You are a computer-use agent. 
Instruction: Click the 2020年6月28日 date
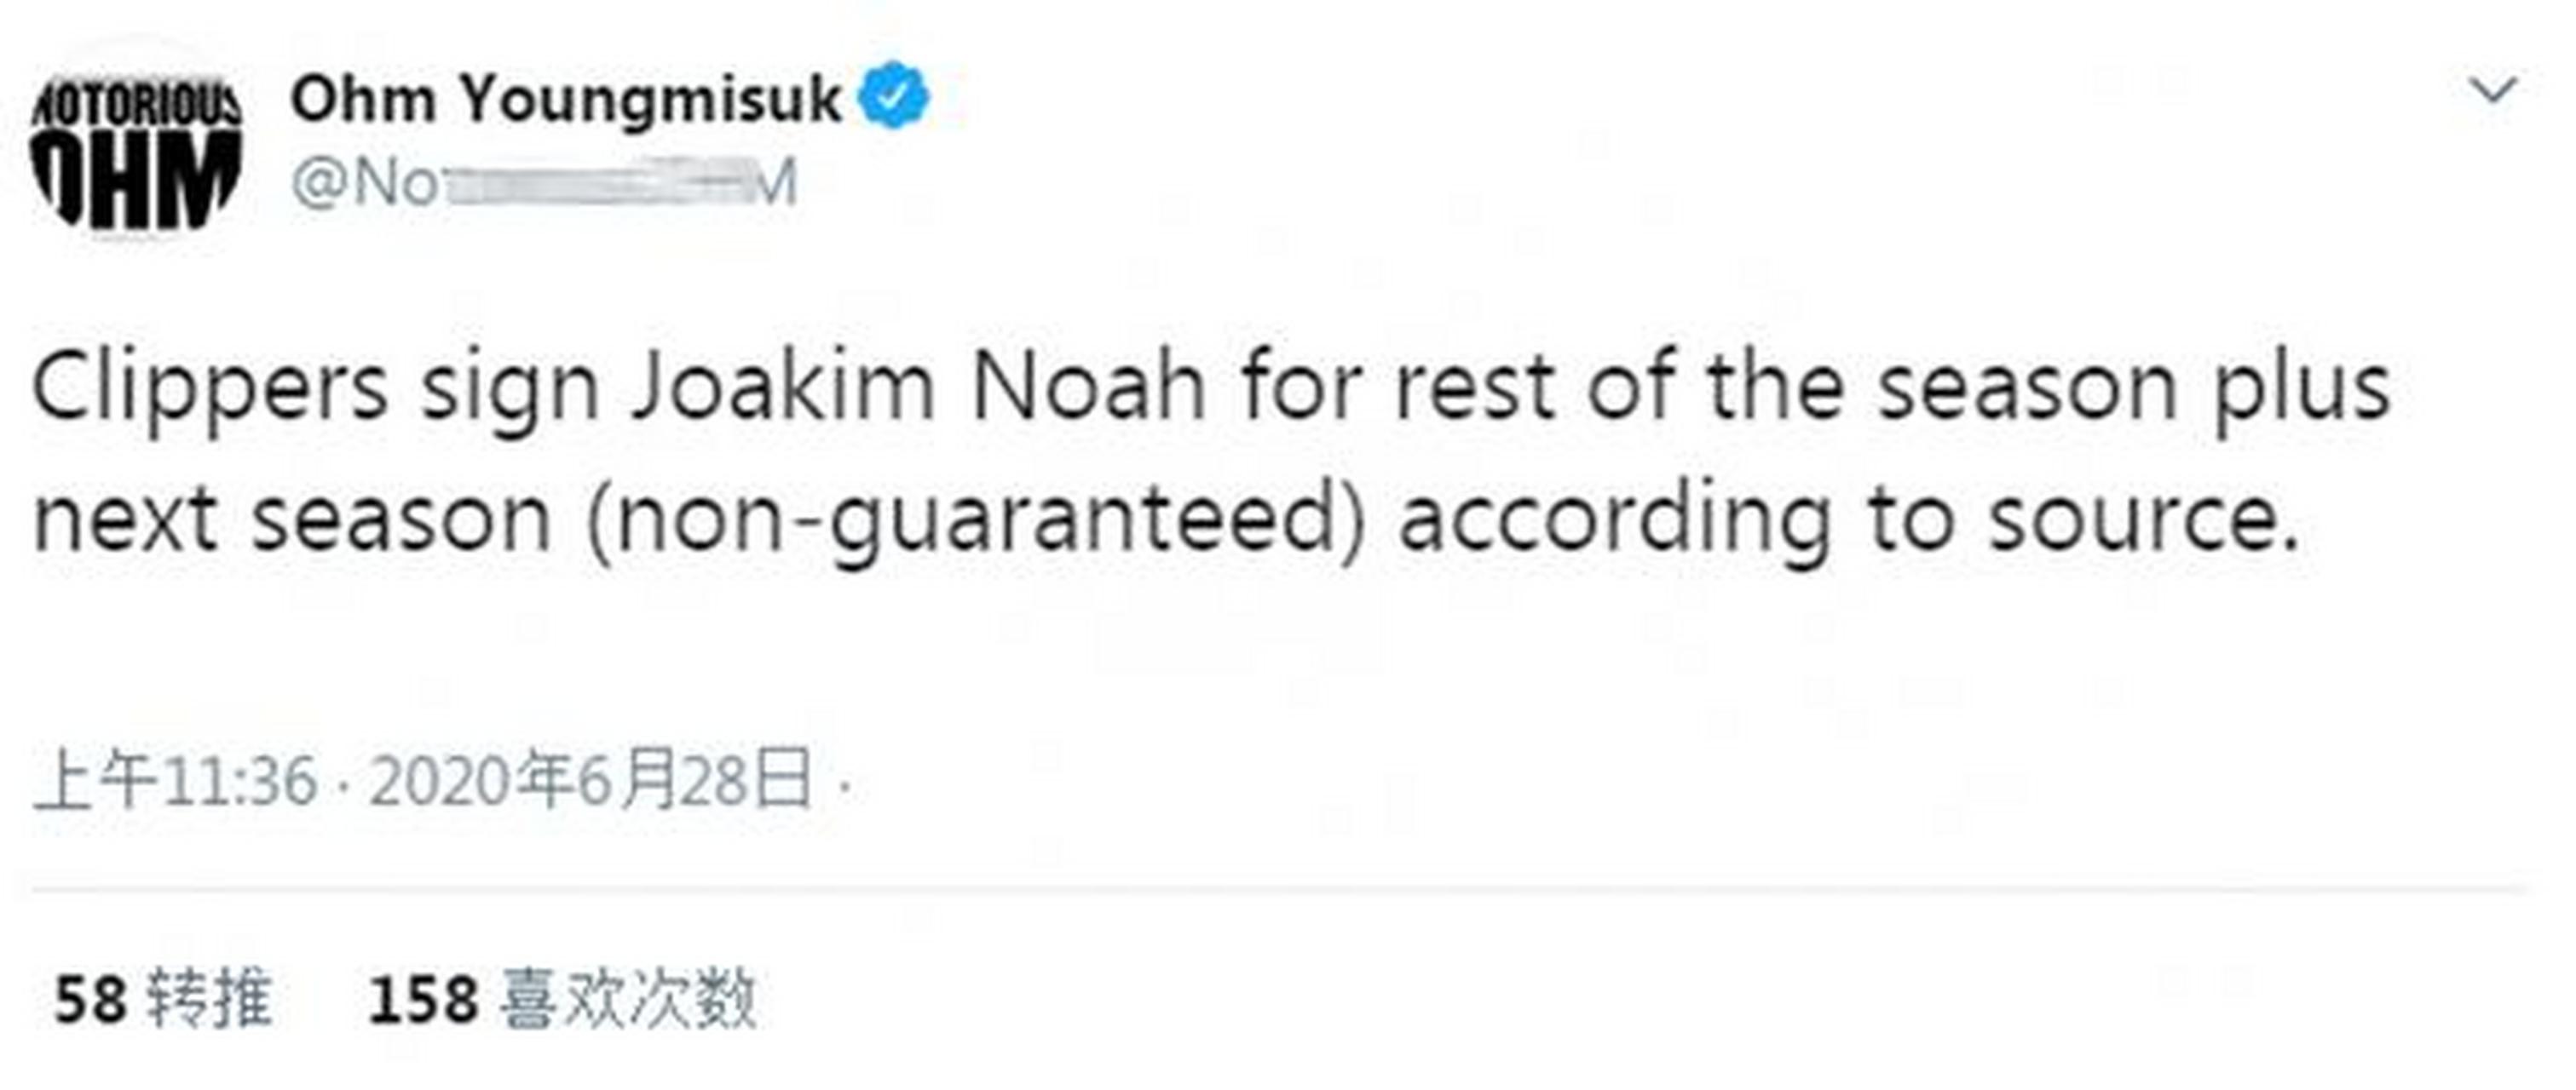(590, 781)
